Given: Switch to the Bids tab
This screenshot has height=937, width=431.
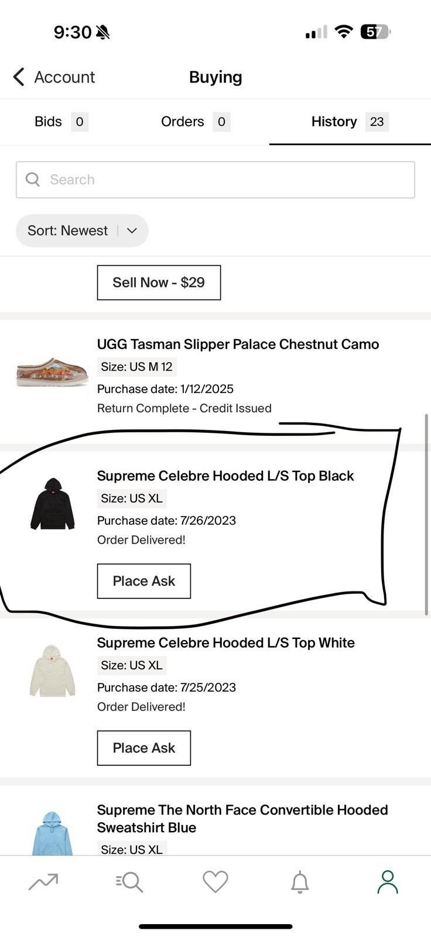Looking at the screenshot, I should pyautogui.click(x=61, y=122).
